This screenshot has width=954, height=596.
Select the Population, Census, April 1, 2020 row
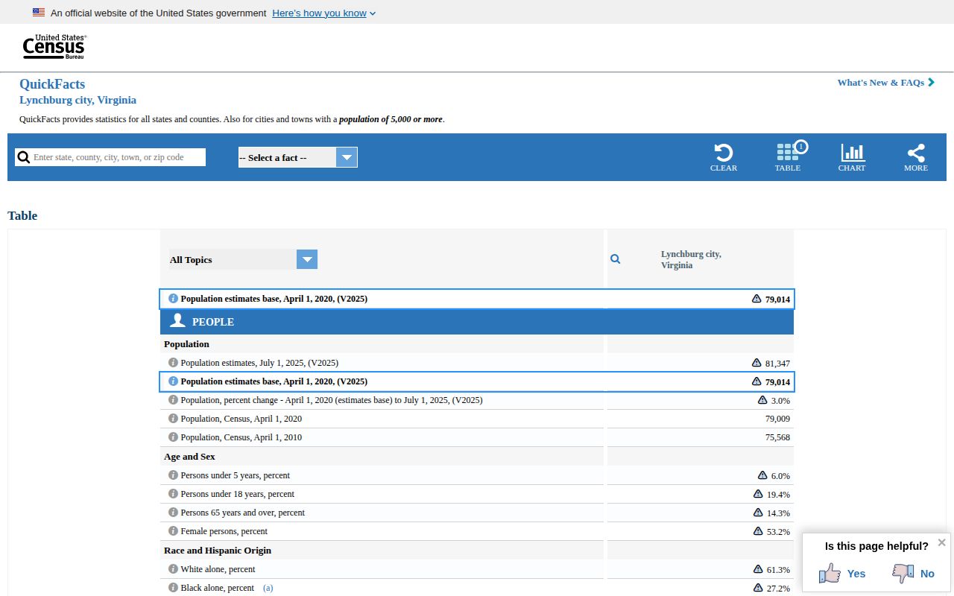[477, 419]
